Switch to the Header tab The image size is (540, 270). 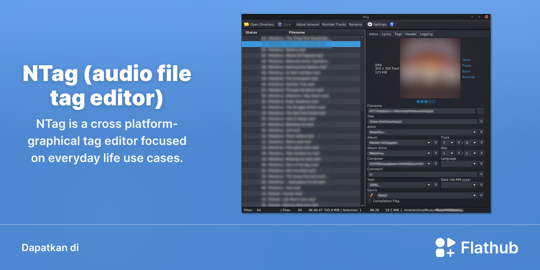click(411, 34)
